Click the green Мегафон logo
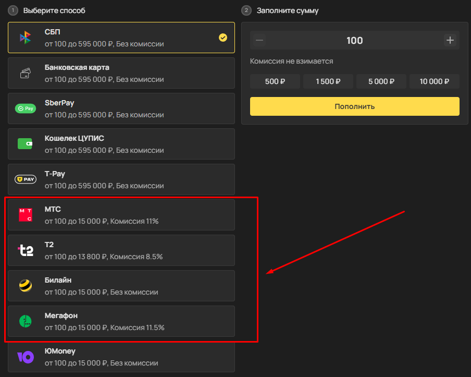Screen dimensions: 471x377 (x=25, y=321)
